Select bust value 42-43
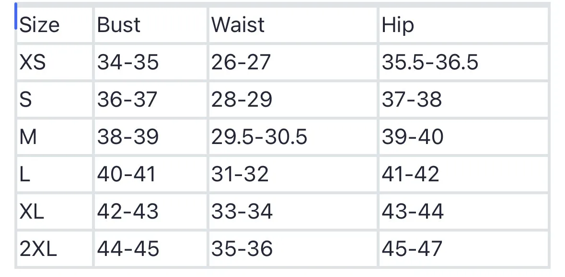This screenshot has height=277, width=565. click(128, 211)
